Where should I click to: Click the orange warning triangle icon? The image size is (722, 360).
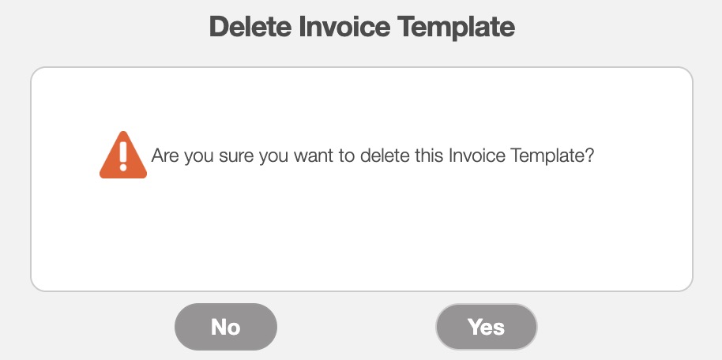click(122, 156)
